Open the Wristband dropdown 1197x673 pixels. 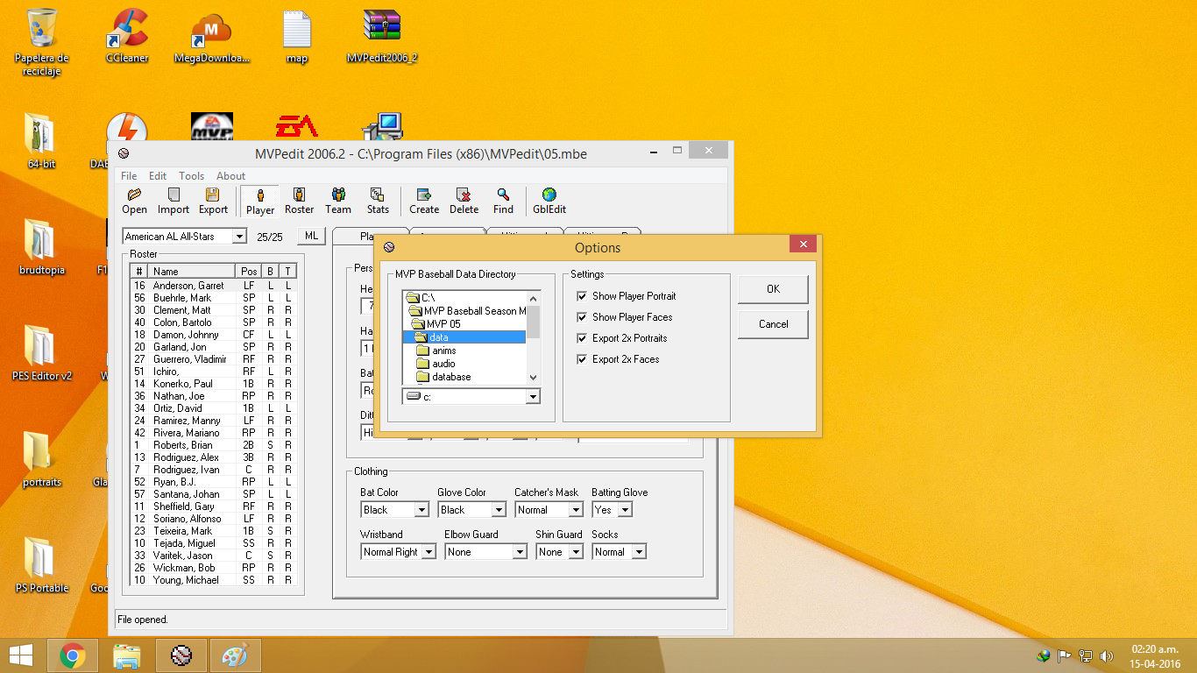429,552
